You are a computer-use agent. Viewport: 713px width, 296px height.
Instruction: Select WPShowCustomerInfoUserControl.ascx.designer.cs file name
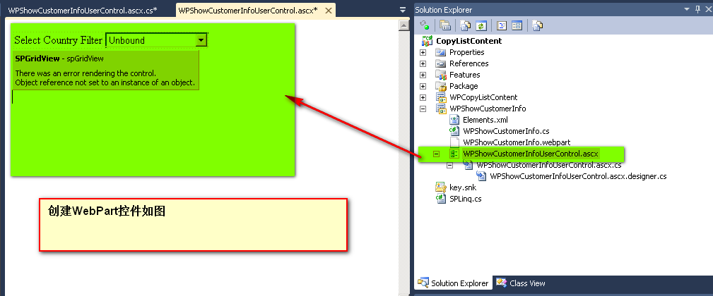(x=579, y=176)
